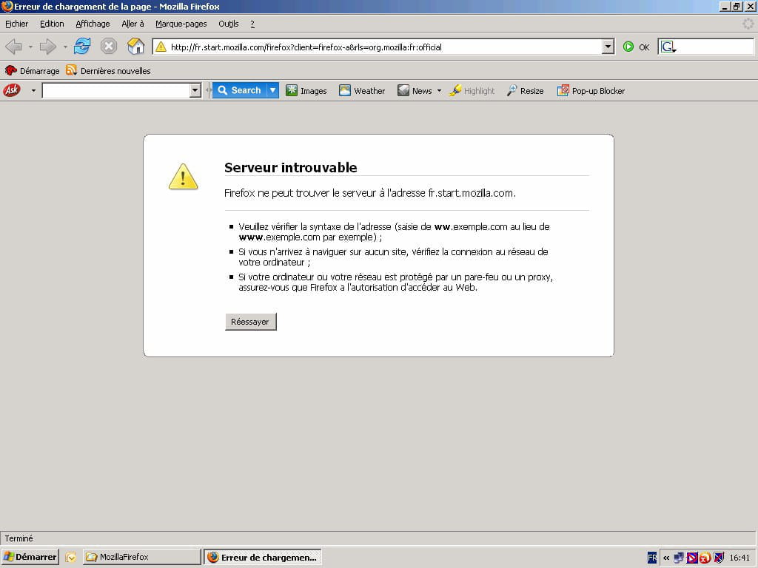Open the Ask logo dropdown arrow
The height and width of the screenshot is (568, 758).
[x=33, y=91]
